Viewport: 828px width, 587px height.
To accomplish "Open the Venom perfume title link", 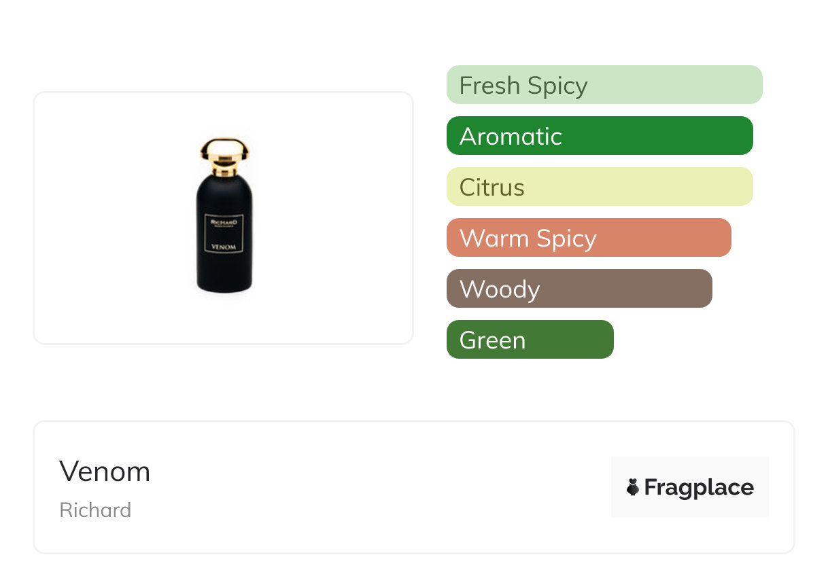I will (105, 472).
